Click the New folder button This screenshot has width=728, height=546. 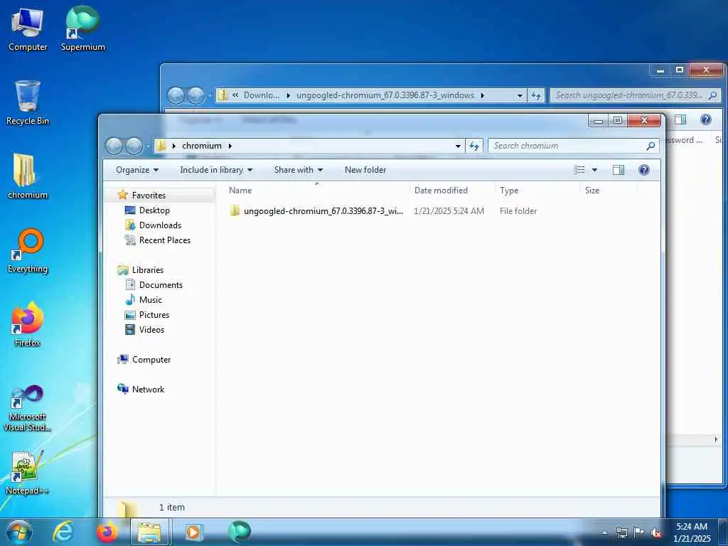click(365, 170)
